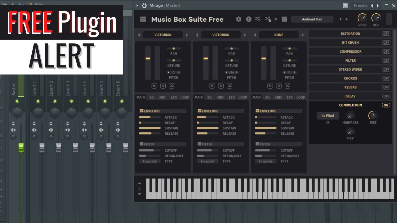Open LOOP tab on the NONE layer
397x223 pixels.
click(x=301, y=97)
